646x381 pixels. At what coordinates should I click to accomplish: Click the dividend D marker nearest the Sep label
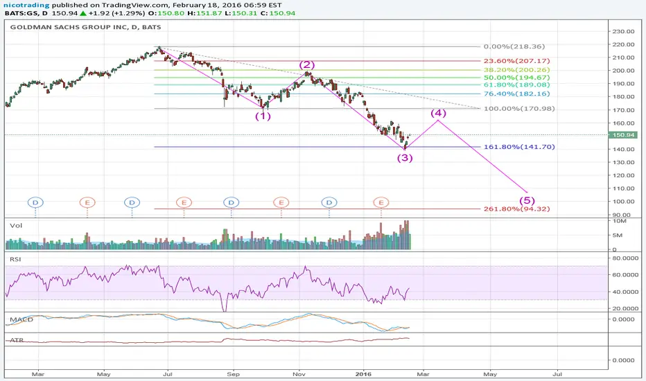231,203
